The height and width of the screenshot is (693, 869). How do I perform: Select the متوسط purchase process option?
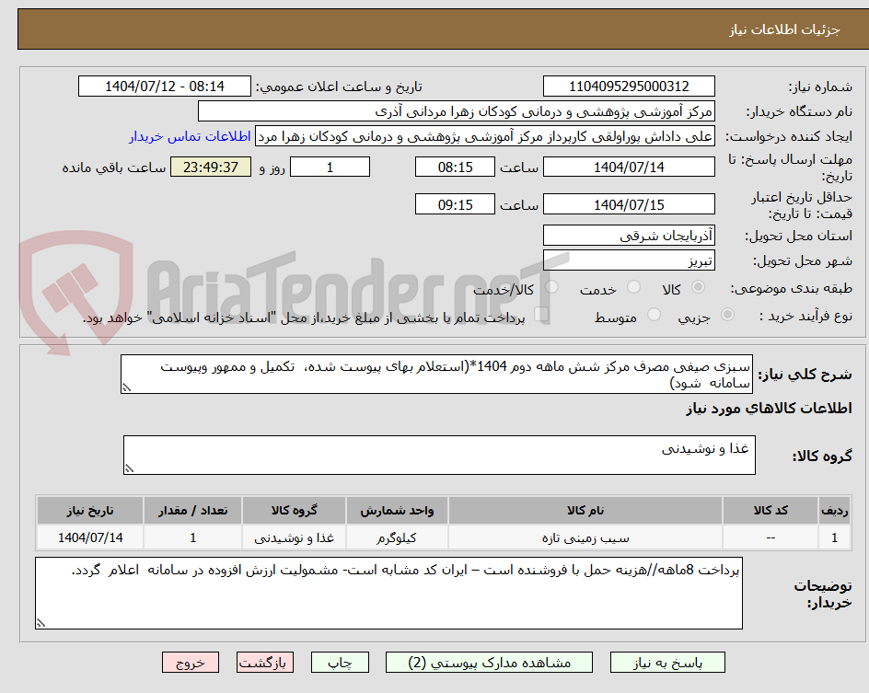pos(654,315)
